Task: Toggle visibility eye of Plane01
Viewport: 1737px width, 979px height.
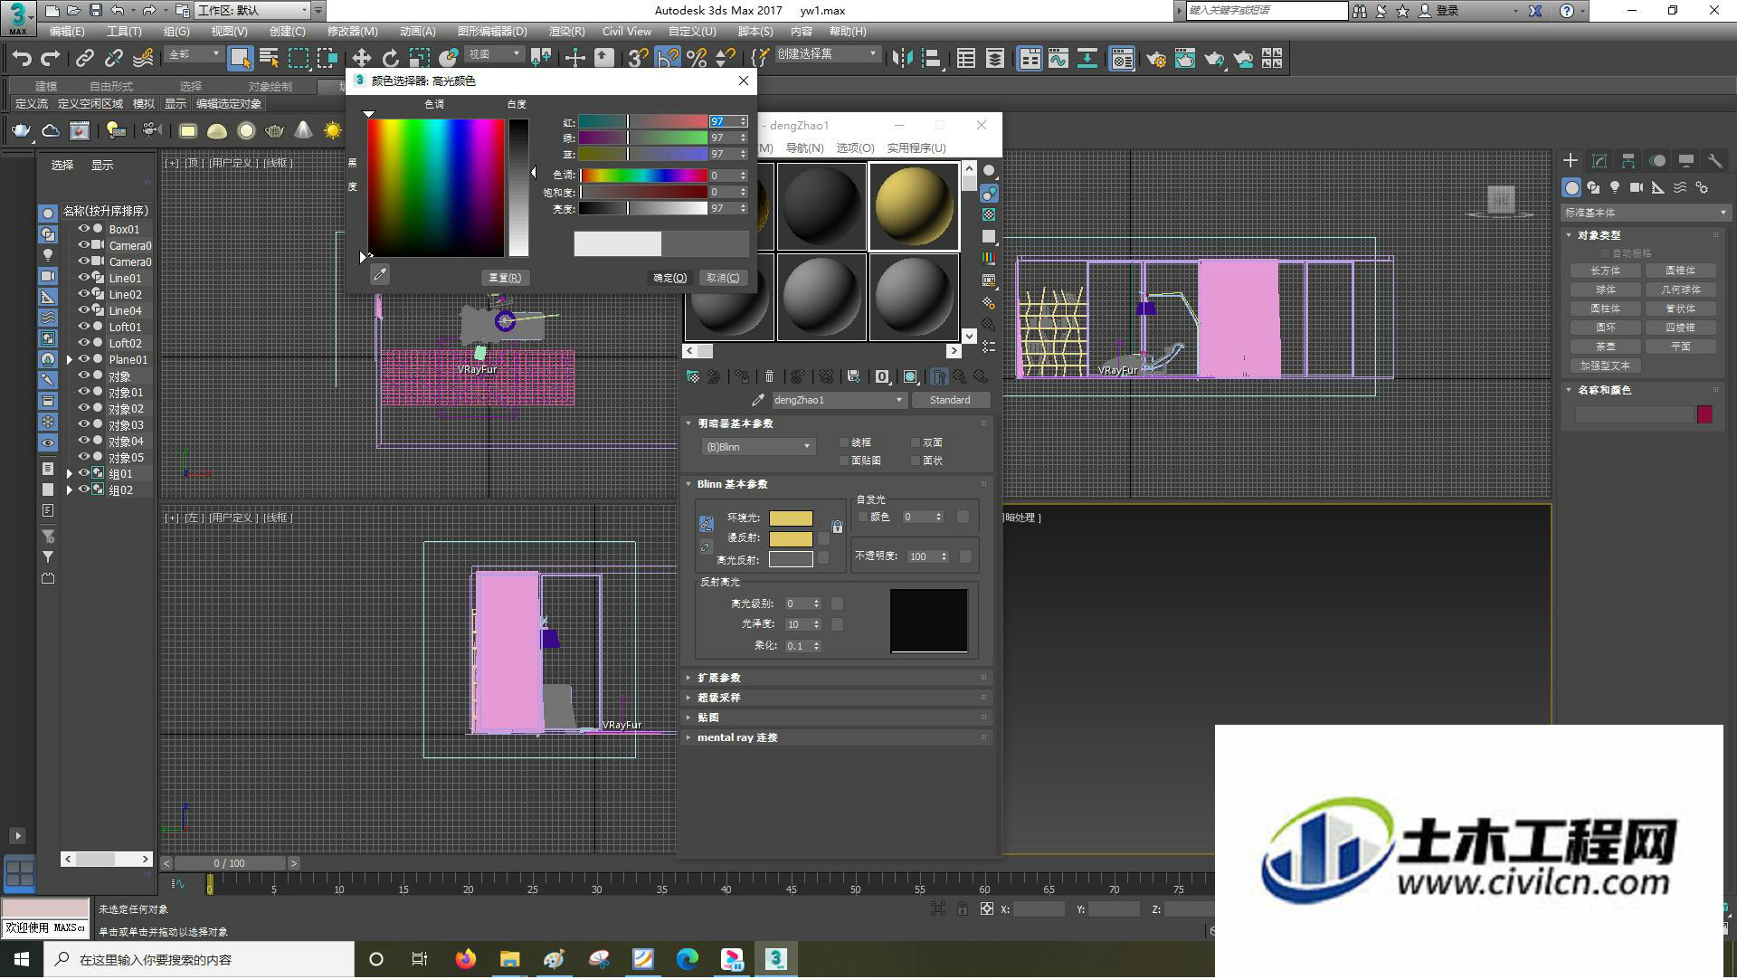Action: pos(84,359)
